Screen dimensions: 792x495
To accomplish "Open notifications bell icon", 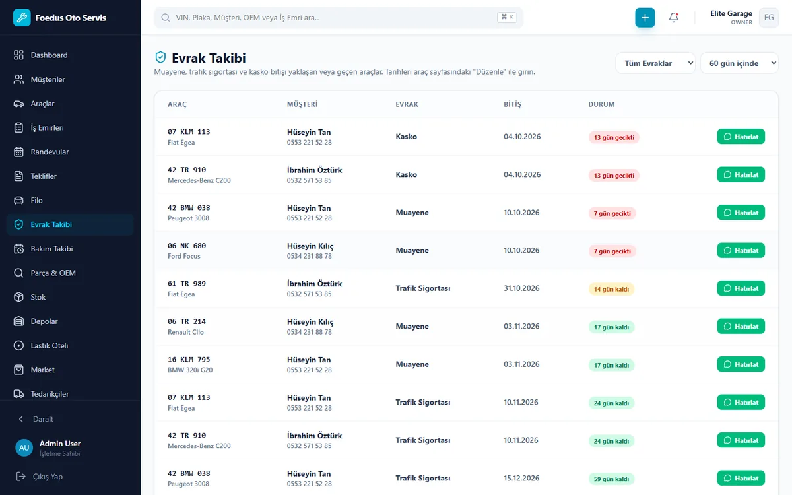I will 674,18.
